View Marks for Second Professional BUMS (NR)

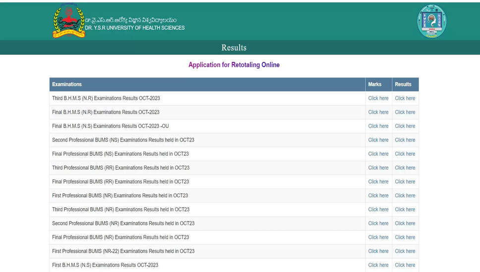click(x=378, y=223)
